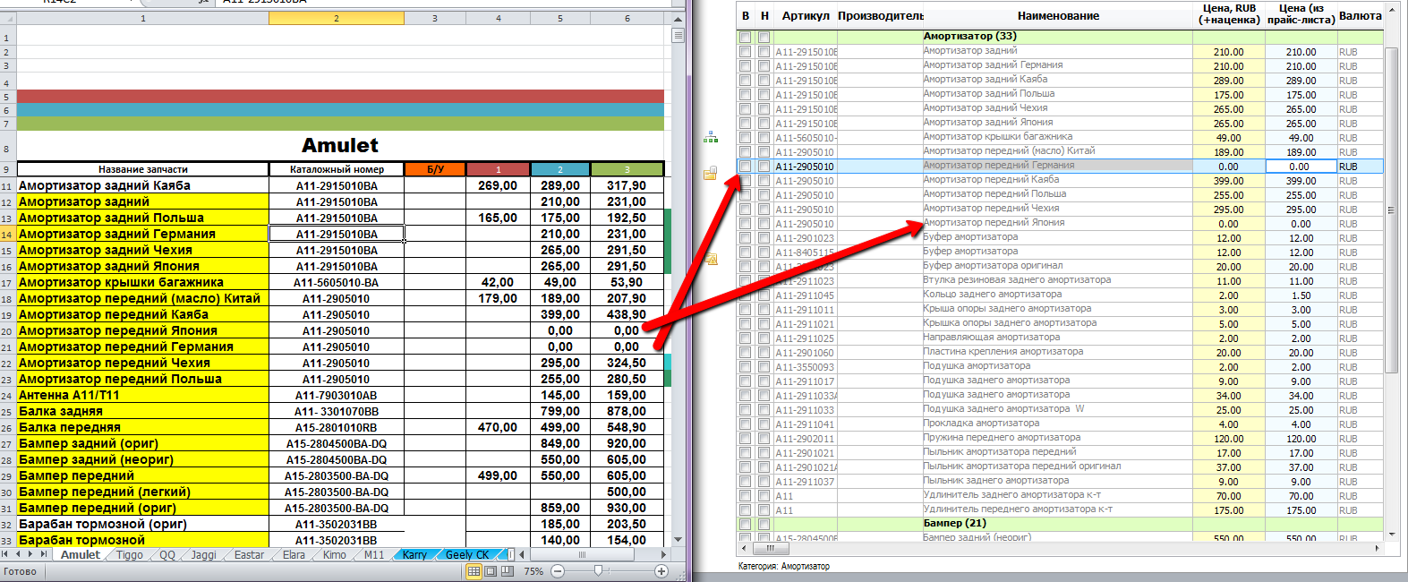1408x582 pixels.
Task: Select the Бампер (21) group row in the list
Action: click(x=1058, y=524)
